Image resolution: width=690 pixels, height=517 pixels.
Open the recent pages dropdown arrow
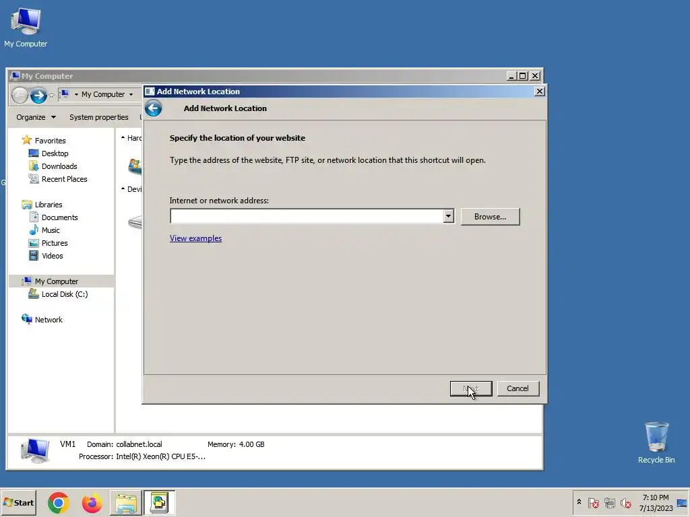(x=51, y=95)
